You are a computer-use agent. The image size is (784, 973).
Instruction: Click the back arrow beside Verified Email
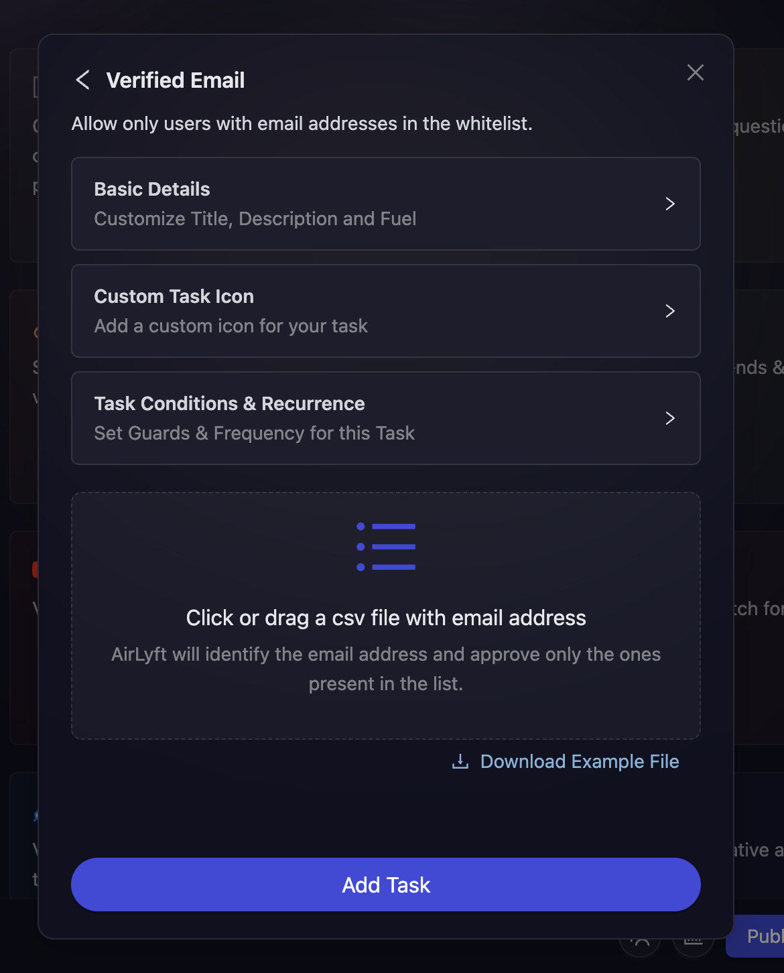(82, 80)
